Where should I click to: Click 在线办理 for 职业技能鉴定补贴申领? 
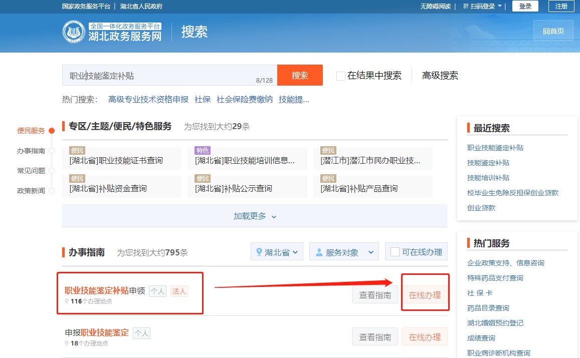click(425, 295)
